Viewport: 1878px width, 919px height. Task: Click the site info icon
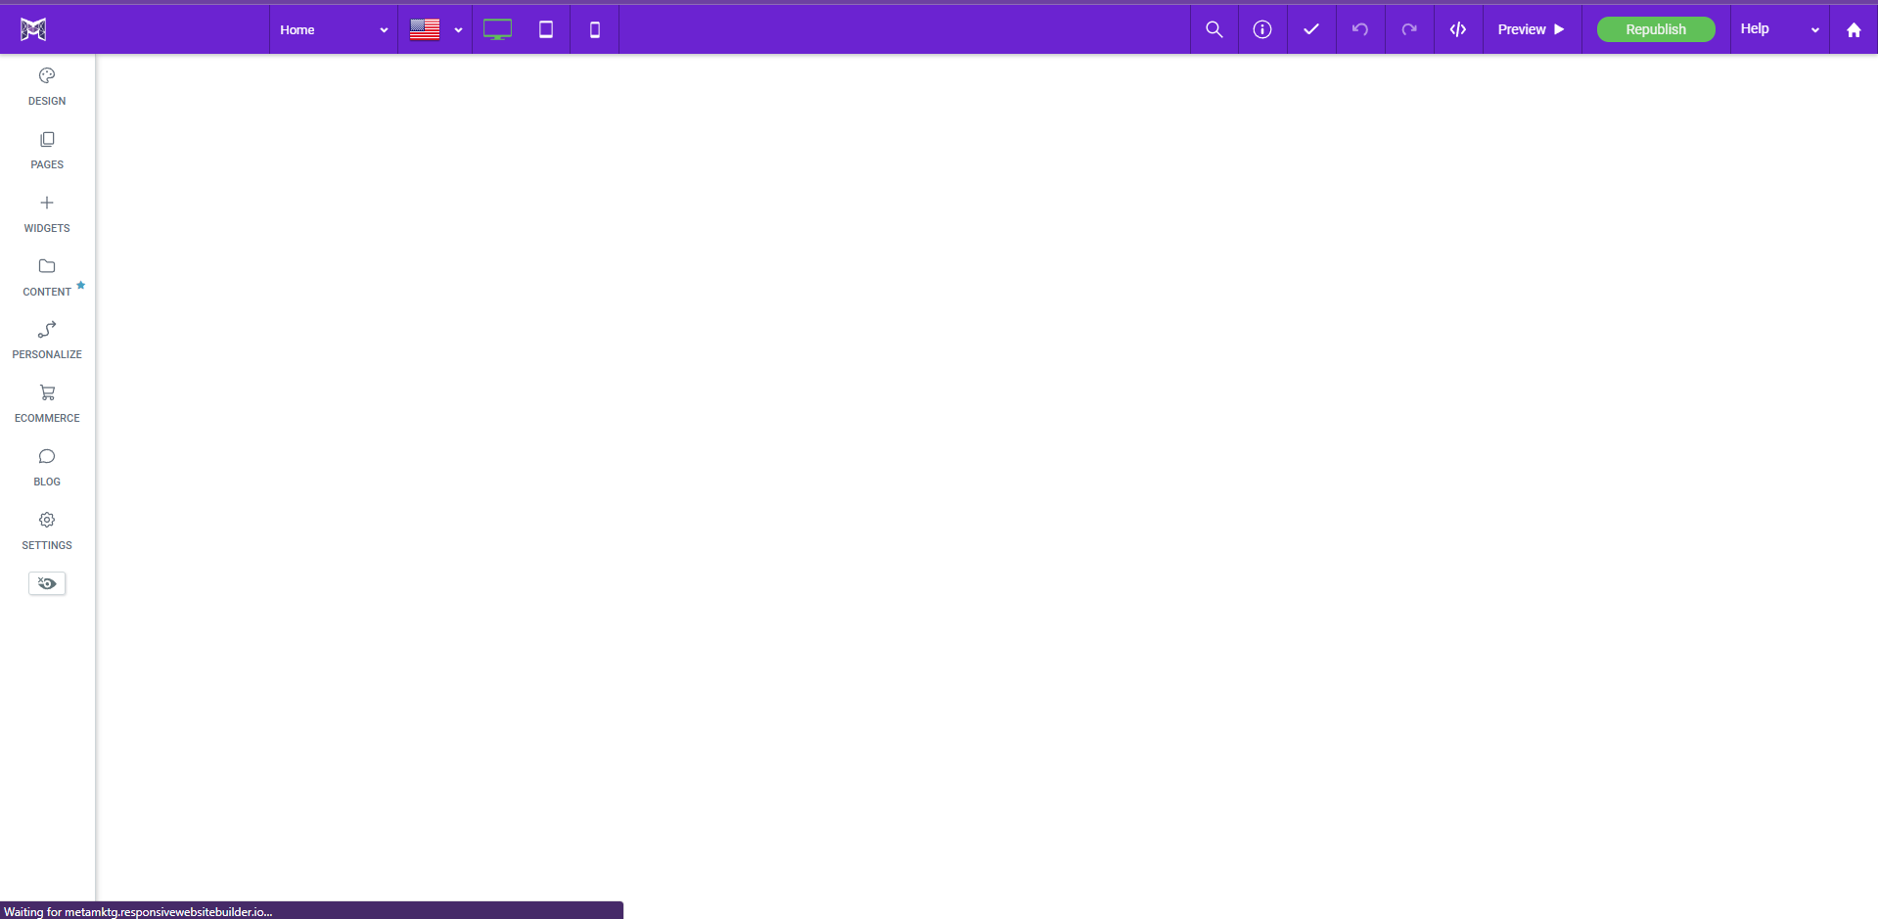pos(1262,29)
